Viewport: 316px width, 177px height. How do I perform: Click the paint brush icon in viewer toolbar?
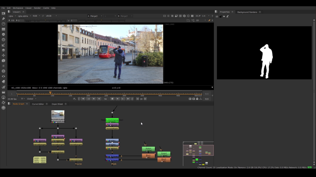209,20
